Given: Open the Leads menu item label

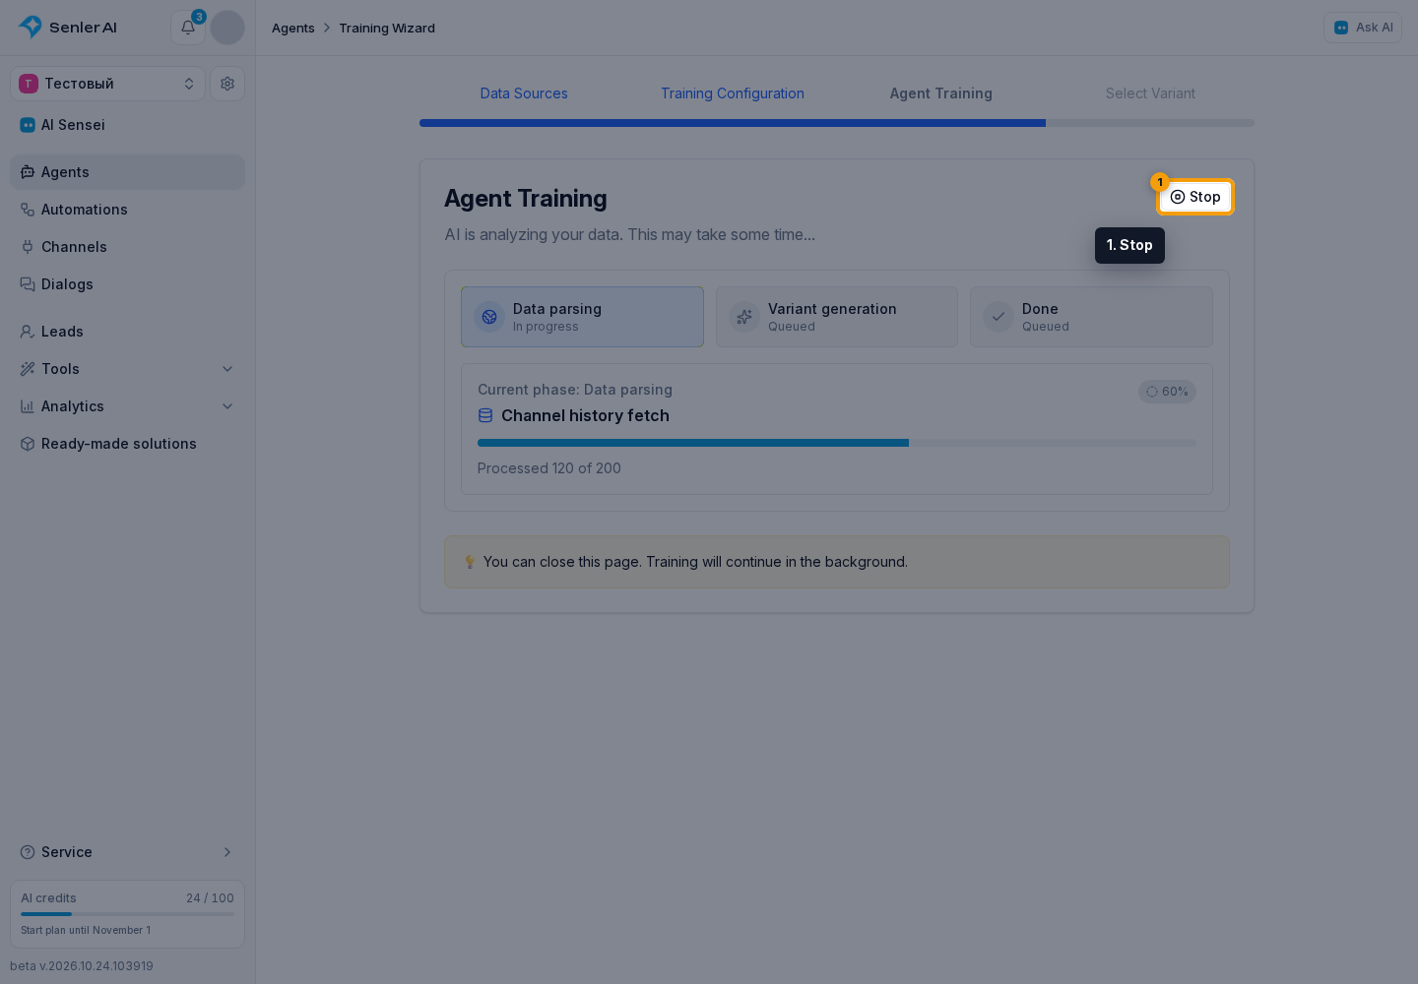Looking at the screenshot, I should (x=62, y=332).
